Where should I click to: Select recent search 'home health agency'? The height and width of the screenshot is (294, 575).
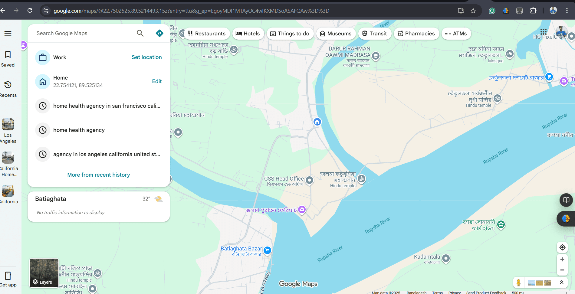coord(99,130)
